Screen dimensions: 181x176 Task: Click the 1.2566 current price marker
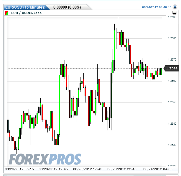[x=172, y=68]
